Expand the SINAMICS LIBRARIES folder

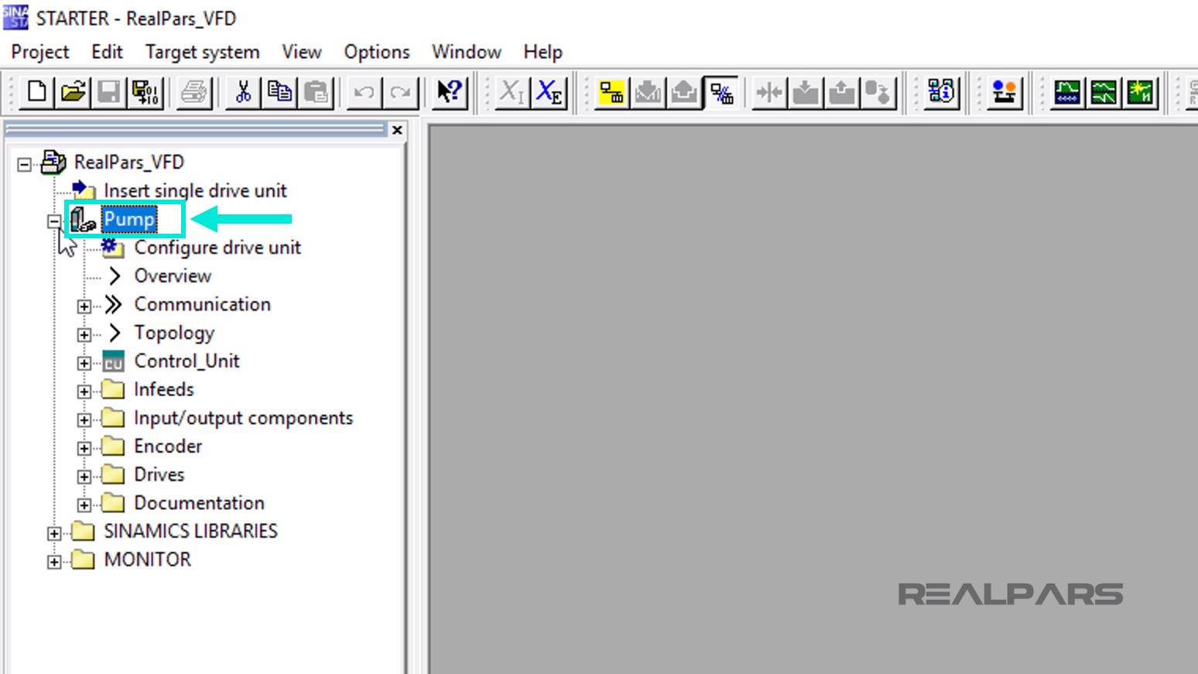pyautogui.click(x=54, y=533)
